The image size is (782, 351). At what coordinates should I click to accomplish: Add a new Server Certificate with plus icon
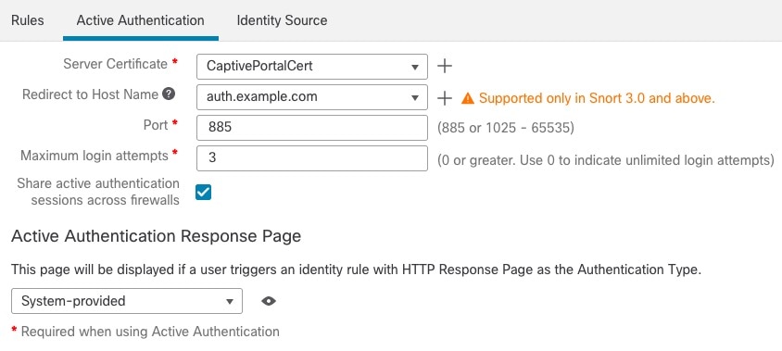coord(444,67)
